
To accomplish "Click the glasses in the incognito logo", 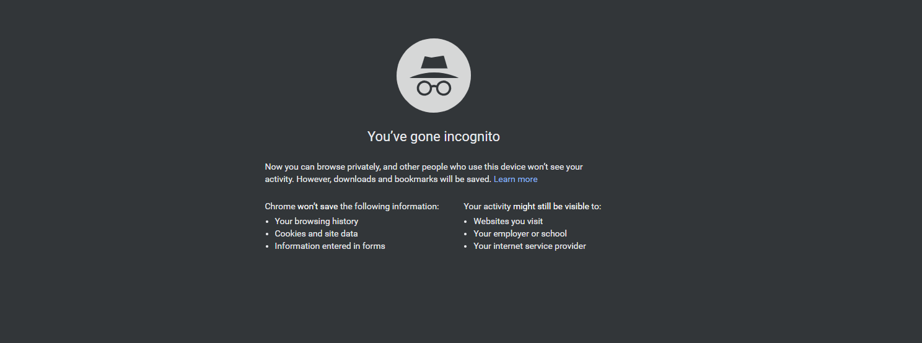I will click(x=434, y=88).
